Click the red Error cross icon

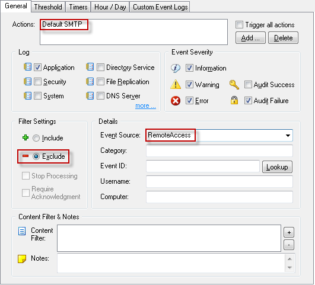click(x=176, y=101)
